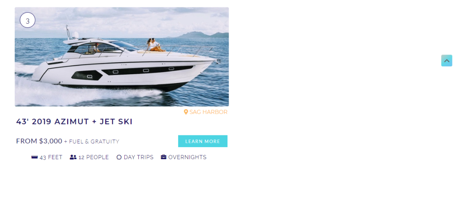This screenshot has height=205, width=468.
Task: Click the people icon beside 12 People
Action: 73,157
